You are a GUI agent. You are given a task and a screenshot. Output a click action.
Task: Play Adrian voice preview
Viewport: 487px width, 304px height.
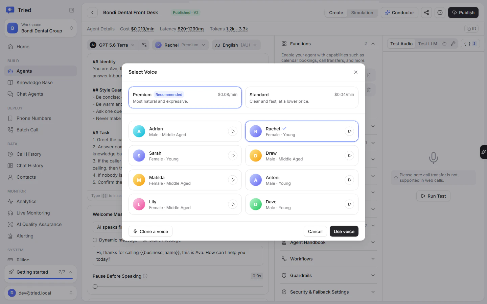(x=233, y=131)
